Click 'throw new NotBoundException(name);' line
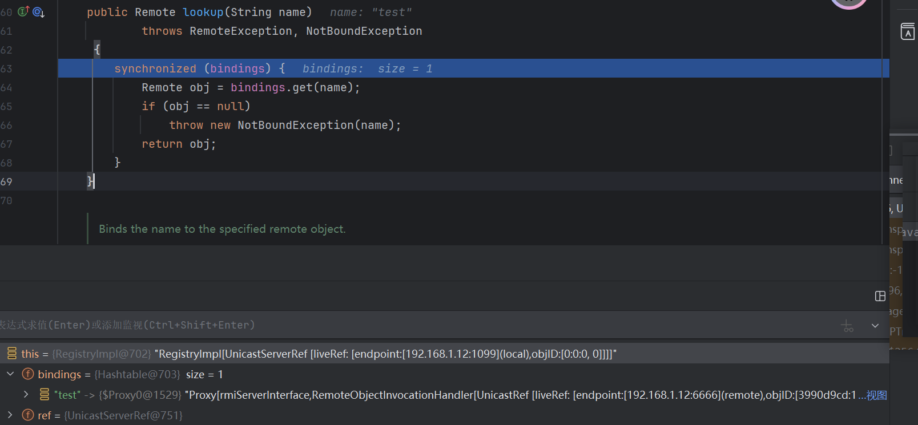The width and height of the screenshot is (918, 425). click(x=285, y=125)
